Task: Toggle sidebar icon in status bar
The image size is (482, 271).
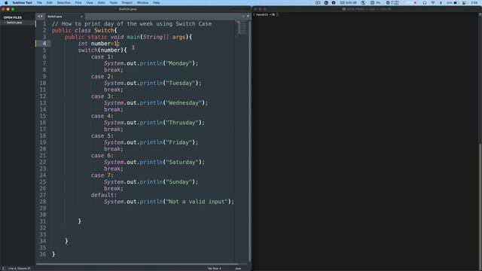Action: (x=4, y=268)
